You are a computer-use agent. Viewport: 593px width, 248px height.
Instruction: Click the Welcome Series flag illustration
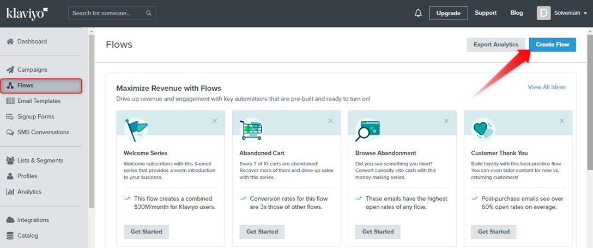click(136, 129)
